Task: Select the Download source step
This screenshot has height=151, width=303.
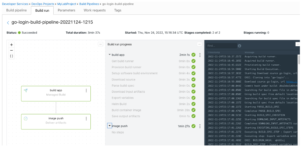Action: click(x=124, y=79)
